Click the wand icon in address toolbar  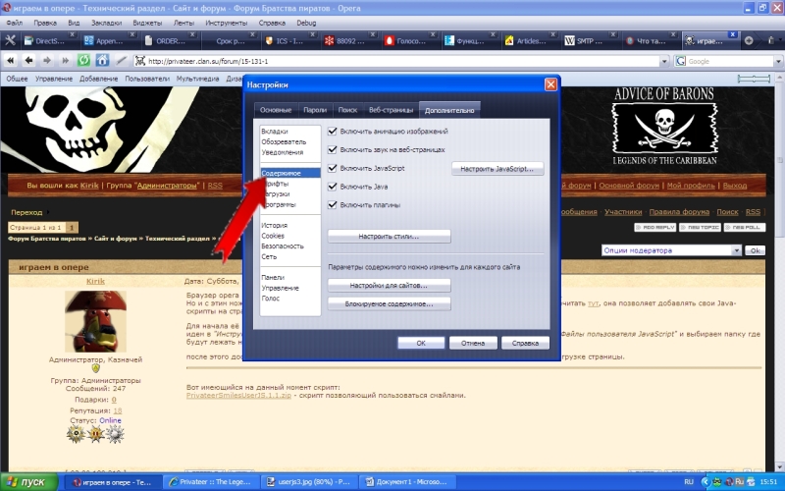pos(121,61)
